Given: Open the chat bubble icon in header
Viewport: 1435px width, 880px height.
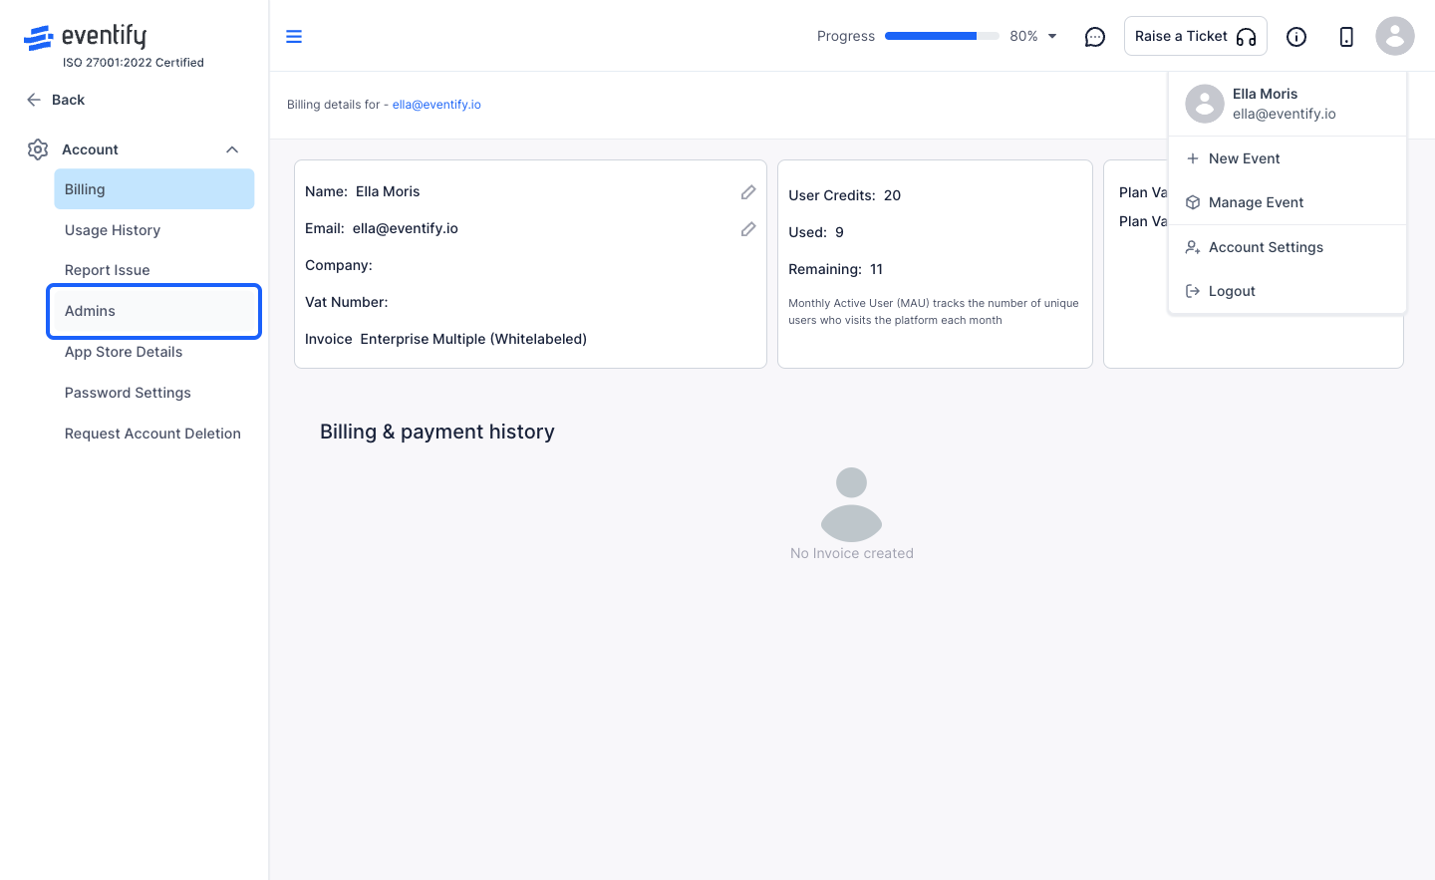Looking at the screenshot, I should point(1095,37).
